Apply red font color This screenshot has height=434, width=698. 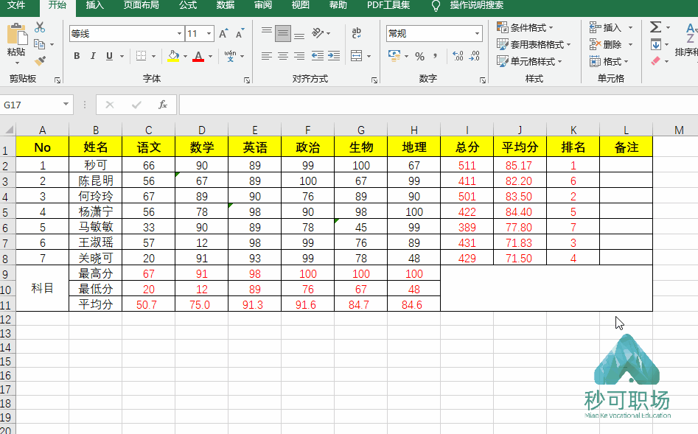pos(198,56)
